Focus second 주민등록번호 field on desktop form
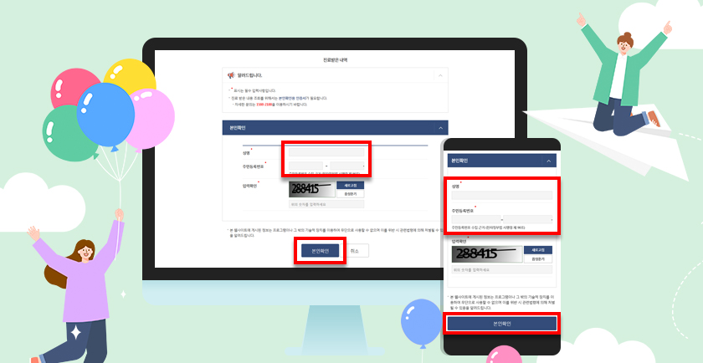The width and height of the screenshot is (703, 363). click(x=347, y=166)
